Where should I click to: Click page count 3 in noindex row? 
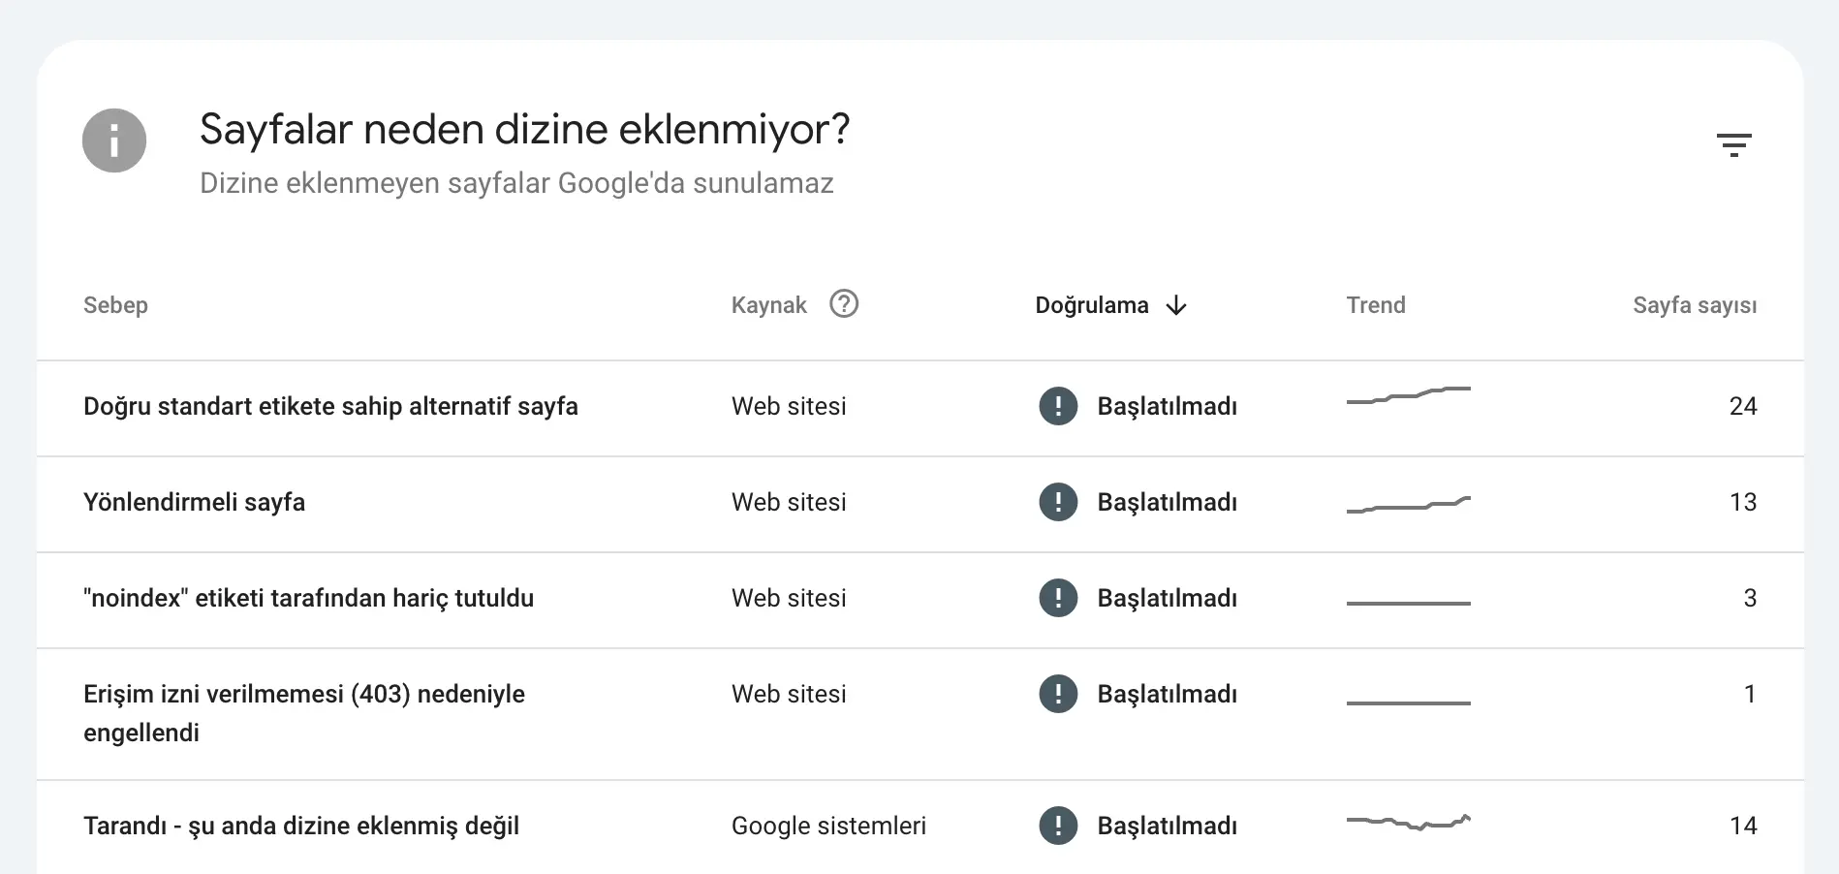point(1750,598)
